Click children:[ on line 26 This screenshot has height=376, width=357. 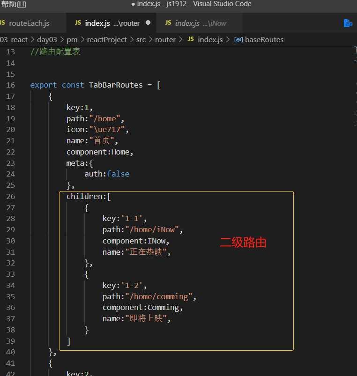[89, 196]
